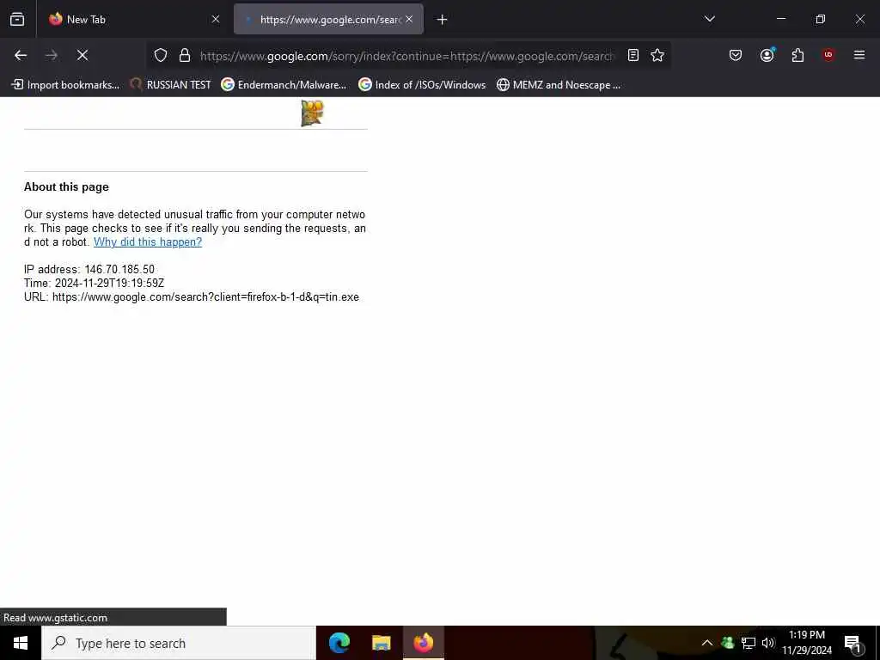
Task: Open Firefox application hamburger menu
Action: [x=859, y=55]
